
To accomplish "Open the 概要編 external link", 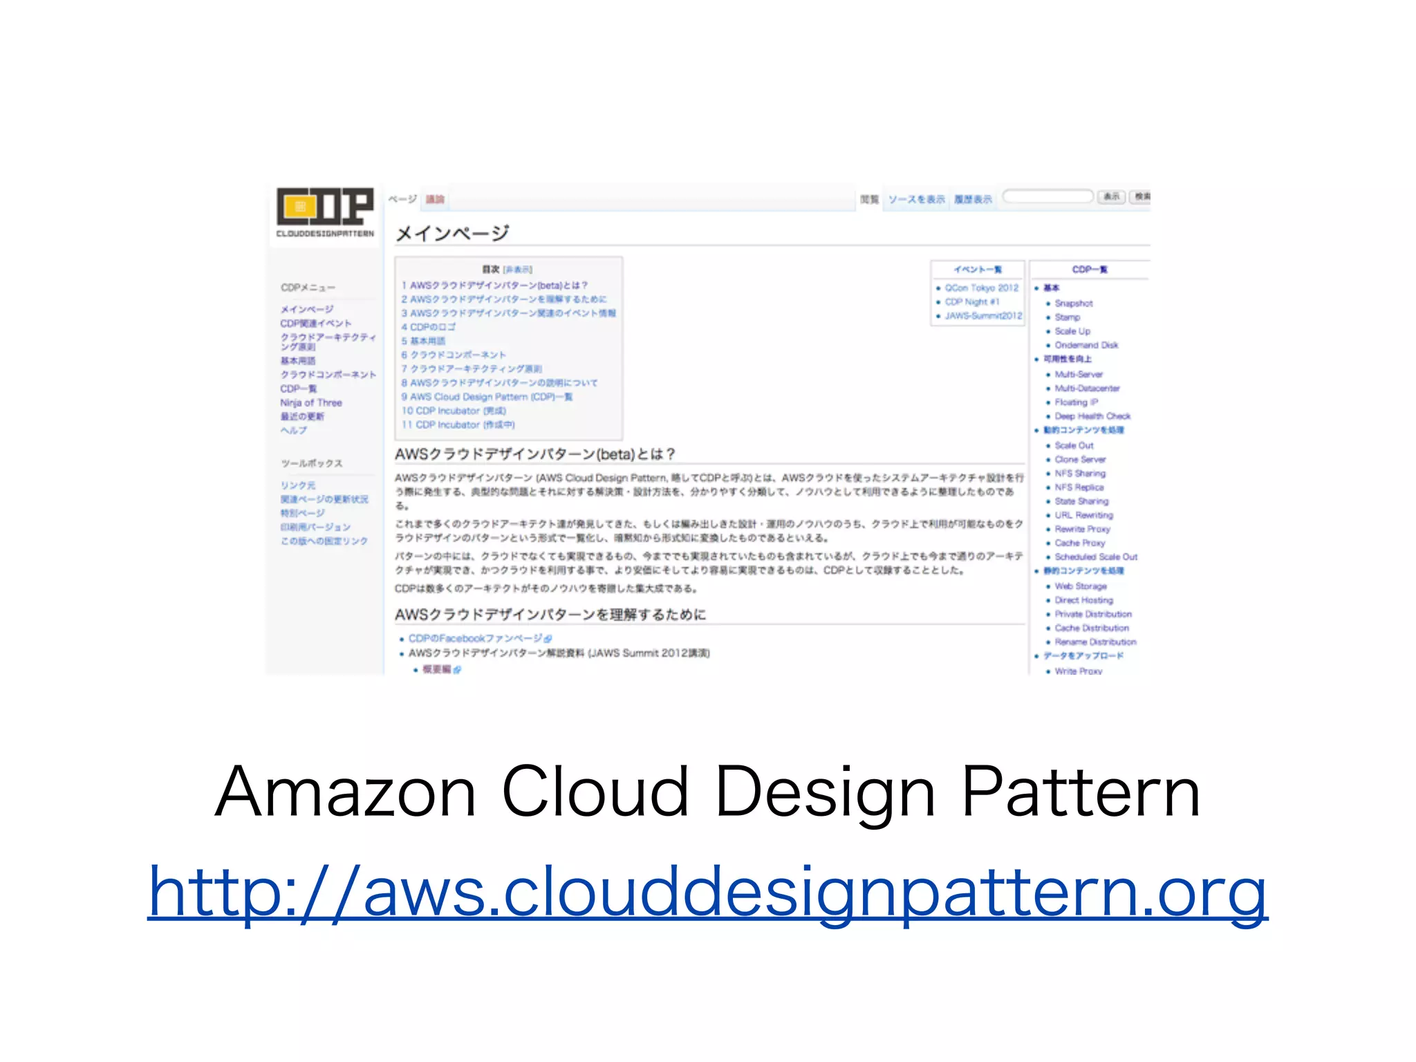I will 441,669.
